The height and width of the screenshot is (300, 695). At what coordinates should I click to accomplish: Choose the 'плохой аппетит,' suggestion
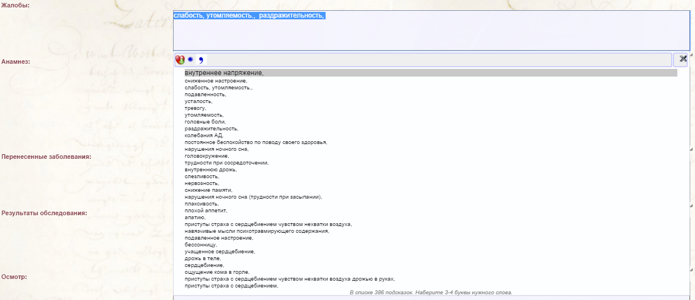coord(205,211)
